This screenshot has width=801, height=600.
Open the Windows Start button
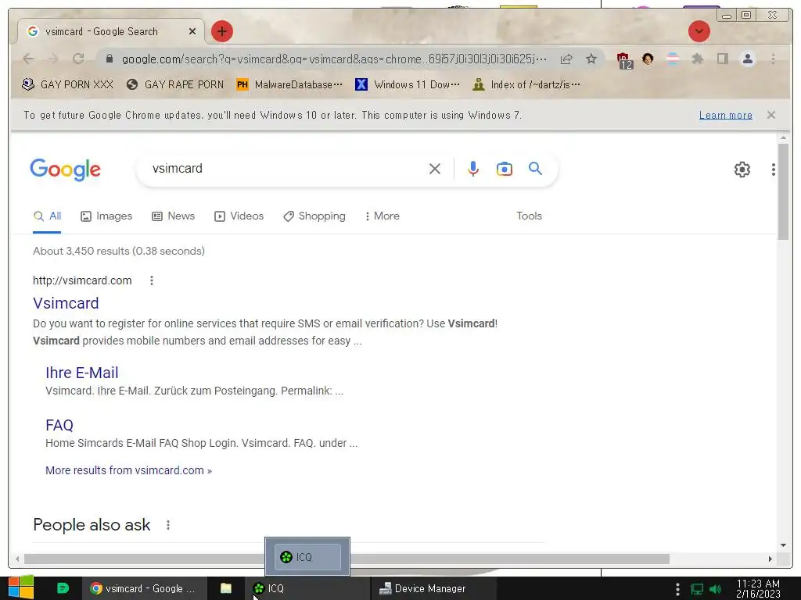click(21, 587)
